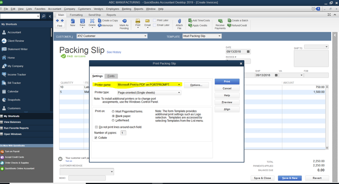Open Snapshots shortcut in sidebar
The width and height of the screenshot is (339, 184).
tap(14, 100)
